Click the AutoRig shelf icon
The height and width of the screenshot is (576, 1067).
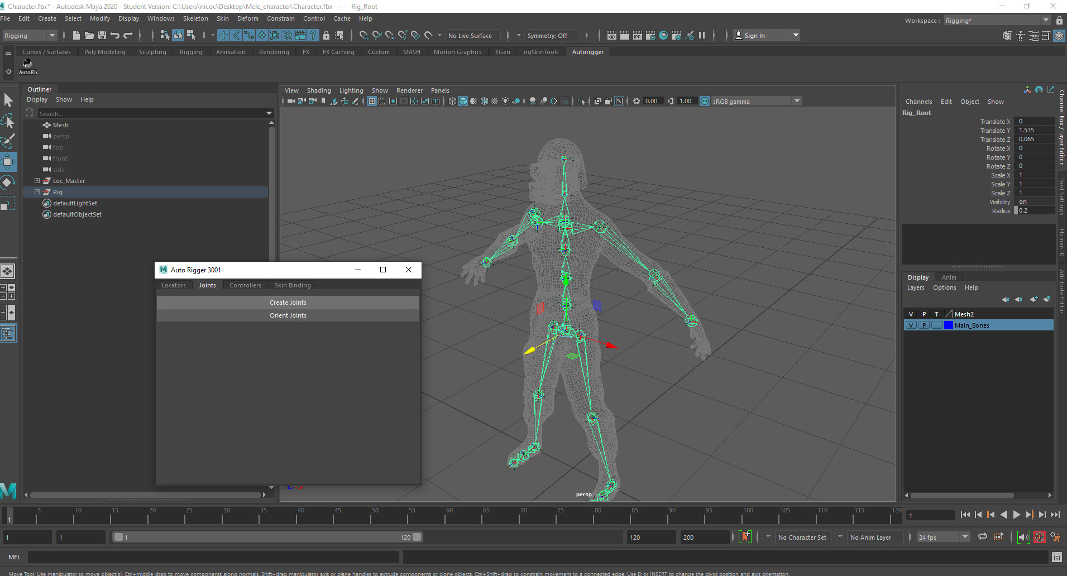point(27,65)
